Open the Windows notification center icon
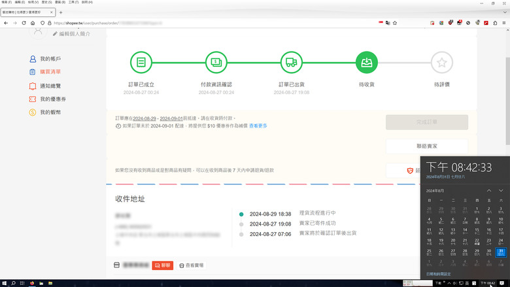The image size is (510, 287). 502,283
